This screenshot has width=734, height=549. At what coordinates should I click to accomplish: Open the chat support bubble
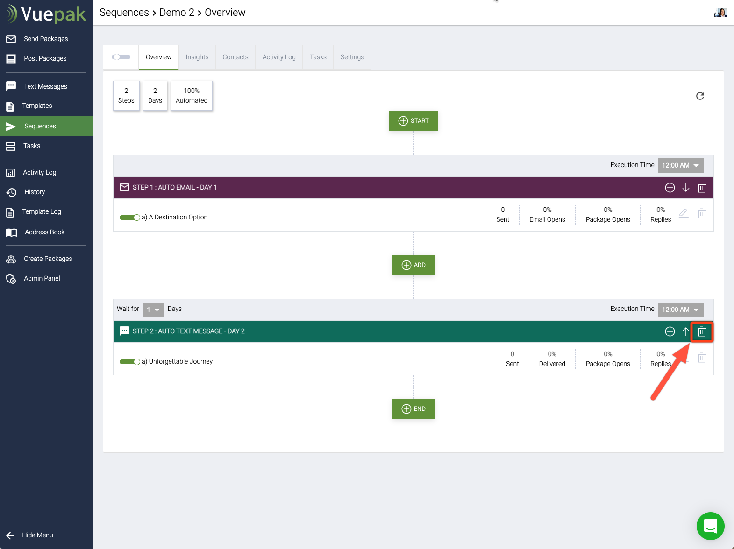coord(710,526)
